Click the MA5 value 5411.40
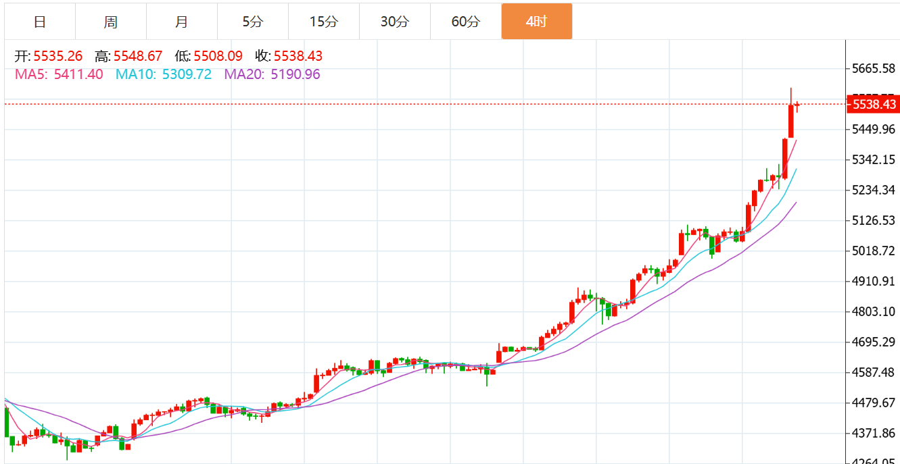The height and width of the screenshot is (464, 900). pyautogui.click(x=78, y=74)
